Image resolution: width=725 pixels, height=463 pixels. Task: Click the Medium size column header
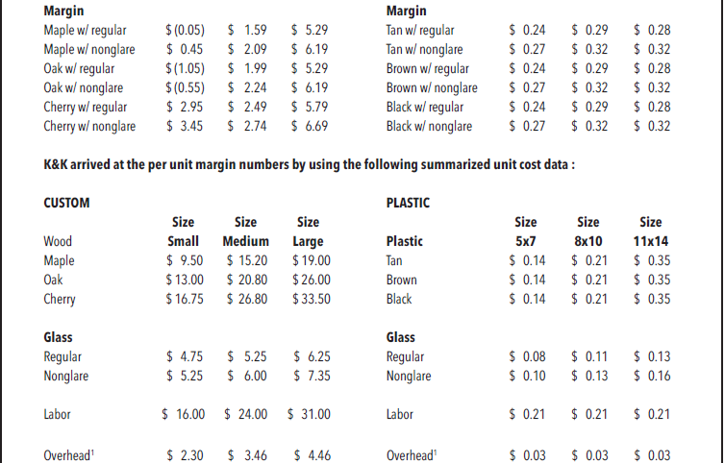[x=245, y=241]
